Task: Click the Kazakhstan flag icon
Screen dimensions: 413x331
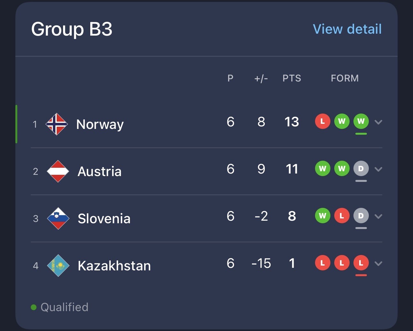Action: (x=58, y=266)
